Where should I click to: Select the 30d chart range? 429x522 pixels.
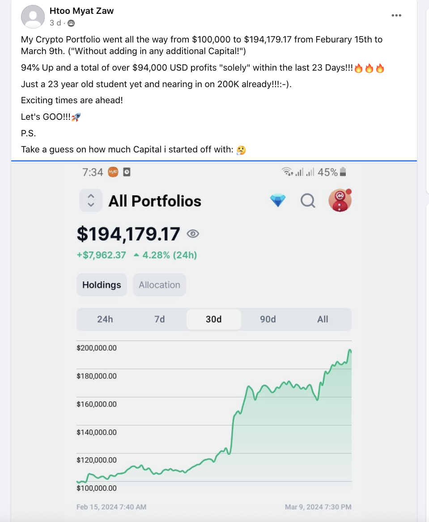tap(214, 319)
